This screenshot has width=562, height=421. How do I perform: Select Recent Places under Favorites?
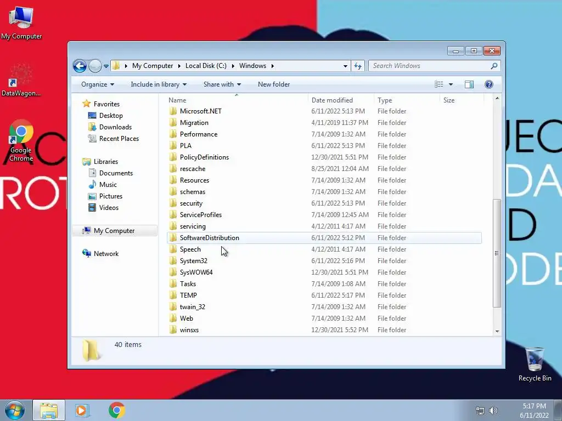coord(119,139)
